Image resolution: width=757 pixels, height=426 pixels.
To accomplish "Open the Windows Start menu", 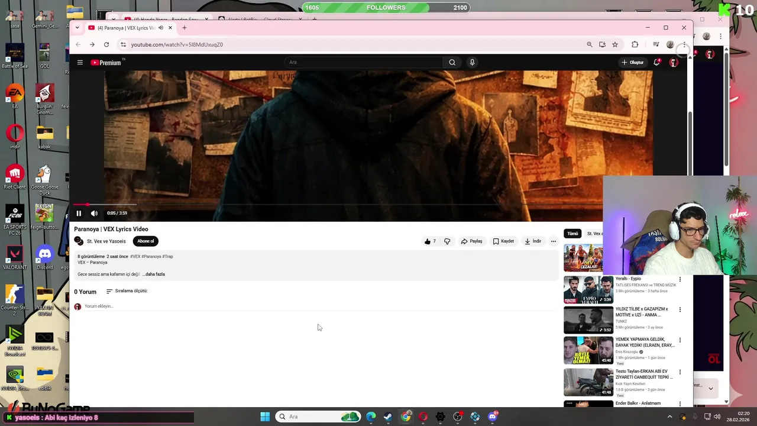I will 265,417.
